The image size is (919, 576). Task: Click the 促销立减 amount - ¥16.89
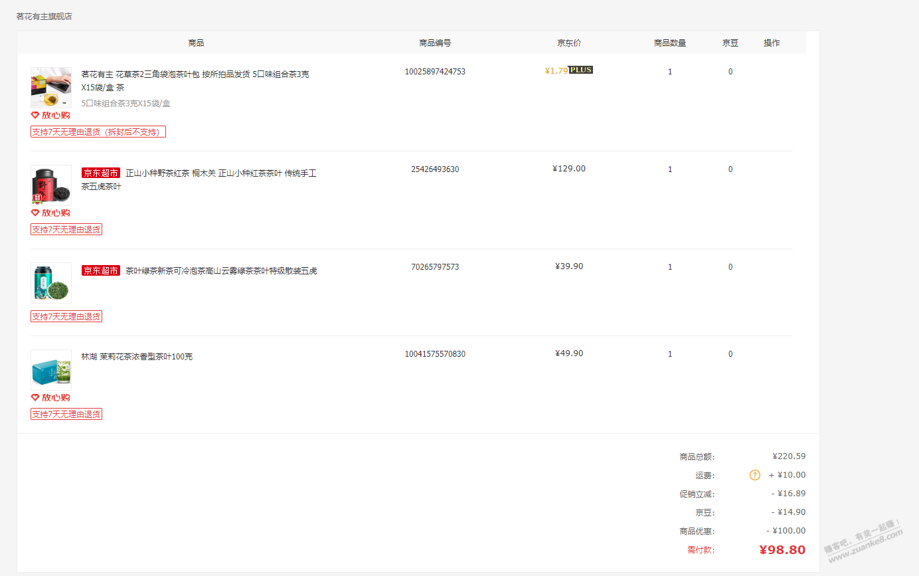pos(788,494)
